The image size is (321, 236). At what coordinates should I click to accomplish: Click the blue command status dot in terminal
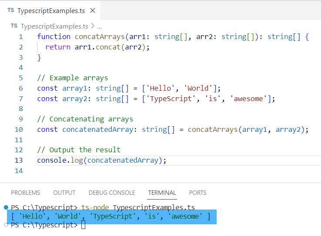point(6,207)
